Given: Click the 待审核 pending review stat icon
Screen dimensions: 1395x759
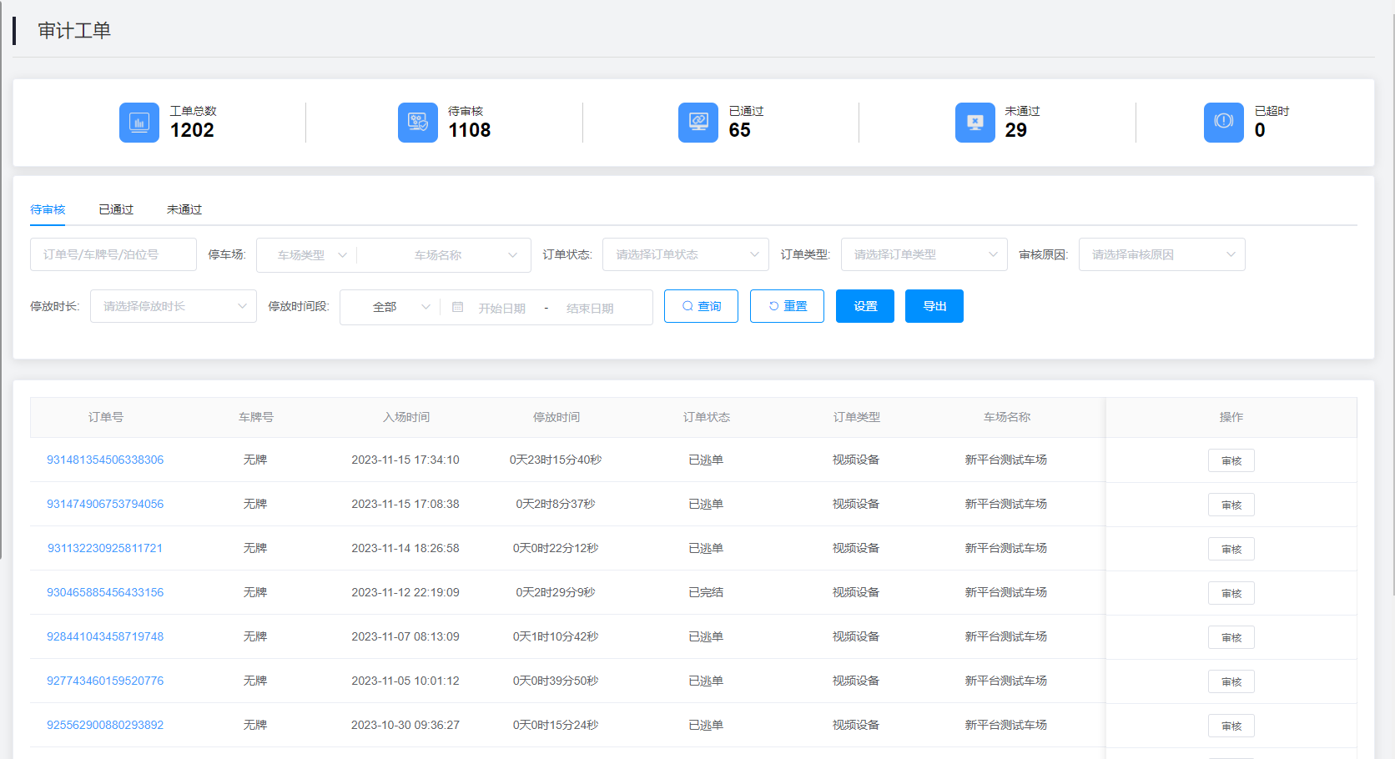Looking at the screenshot, I should pyautogui.click(x=417, y=123).
